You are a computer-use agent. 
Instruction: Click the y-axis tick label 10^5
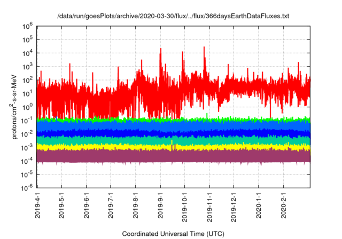(x=27, y=40)
